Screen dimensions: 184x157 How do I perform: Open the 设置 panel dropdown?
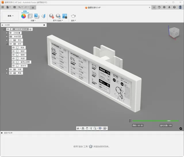click(33, 21)
